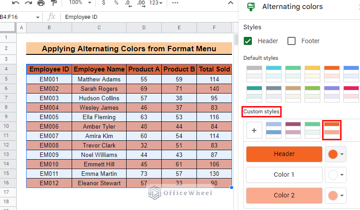Select the blue custom style
Viewport: 360px width, 210px height.
[x=273, y=130]
